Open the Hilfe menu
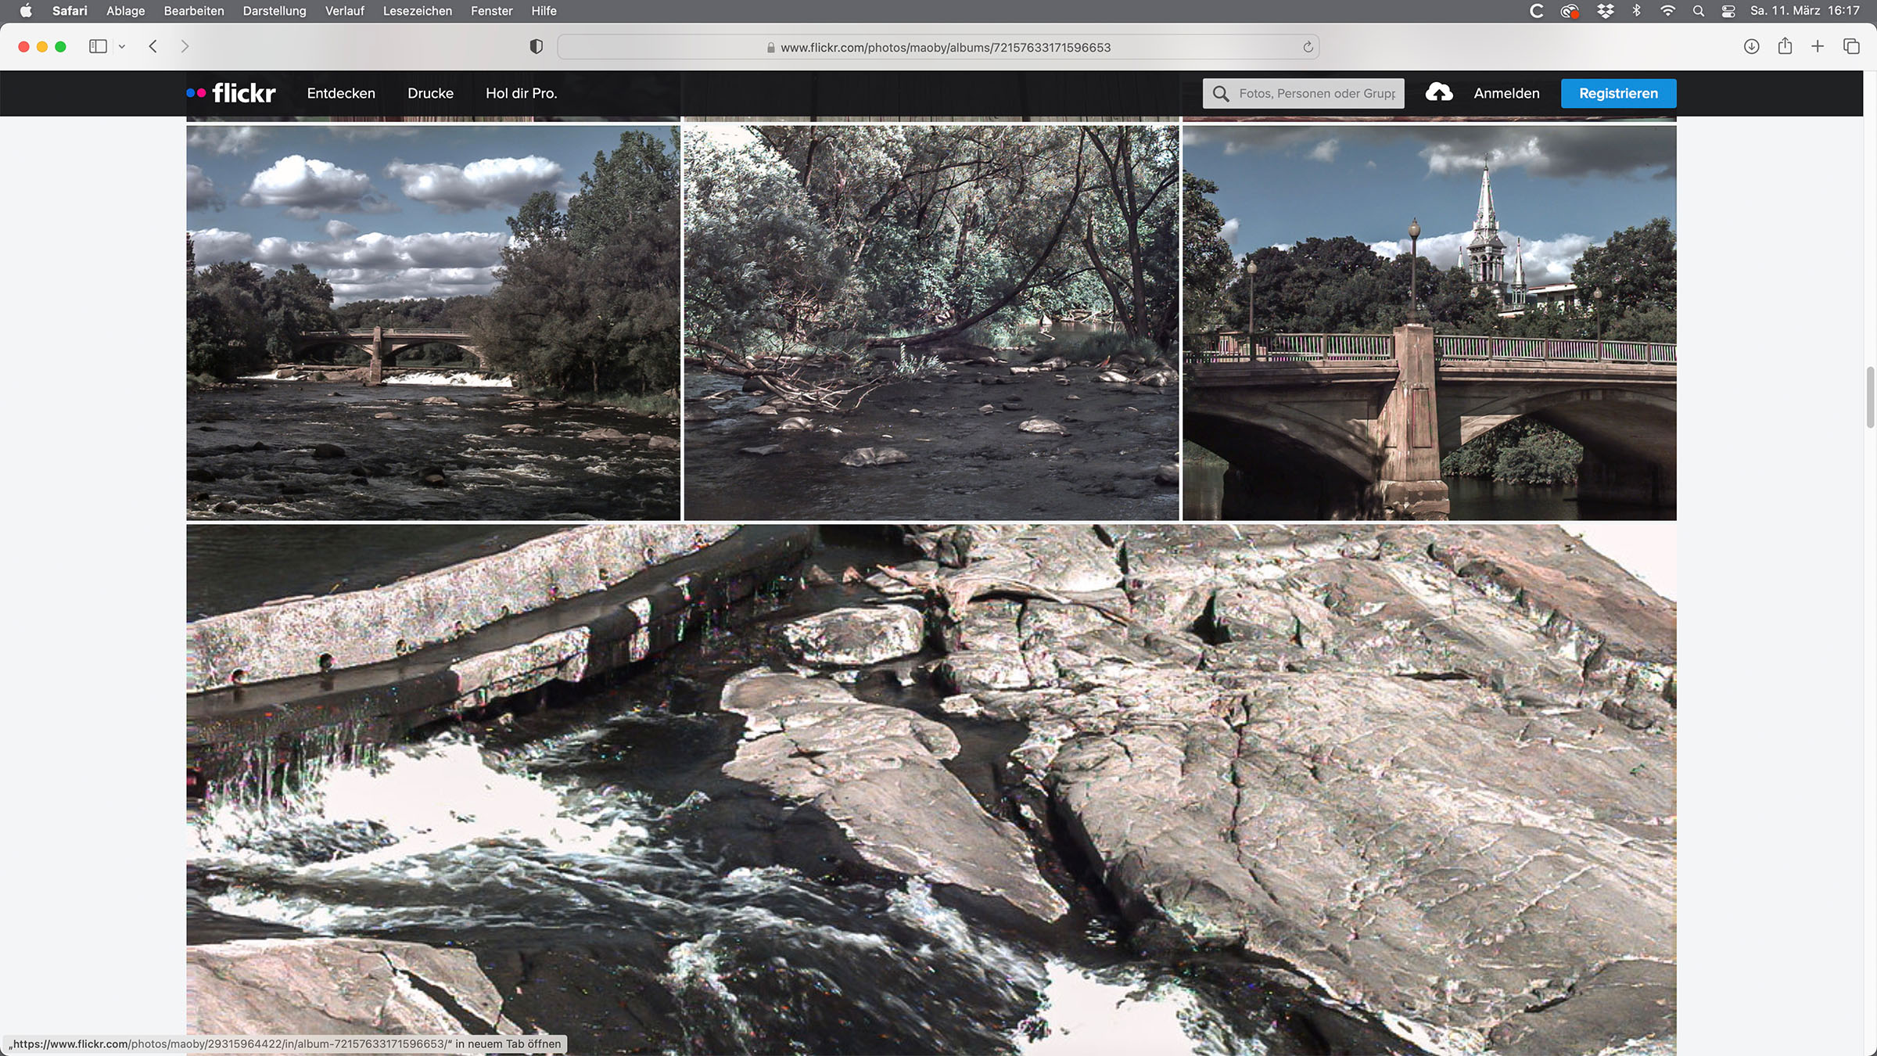Image resolution: width=1877 pixels, height=1056 pixels. pos(544,11)
